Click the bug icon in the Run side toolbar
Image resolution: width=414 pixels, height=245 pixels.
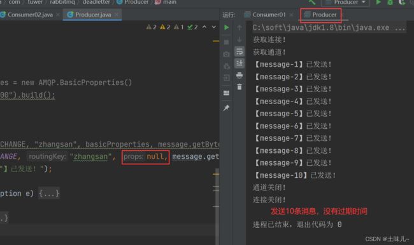click(x=226, y=66)
